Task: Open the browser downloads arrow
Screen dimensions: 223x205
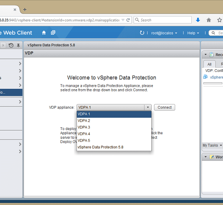Action: pyautogui.click(x=198, y=20)
